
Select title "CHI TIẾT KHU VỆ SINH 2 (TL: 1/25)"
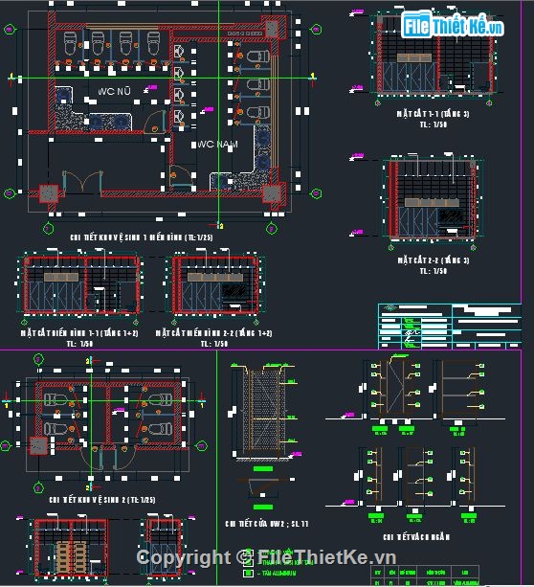click(x=102, y=500)
